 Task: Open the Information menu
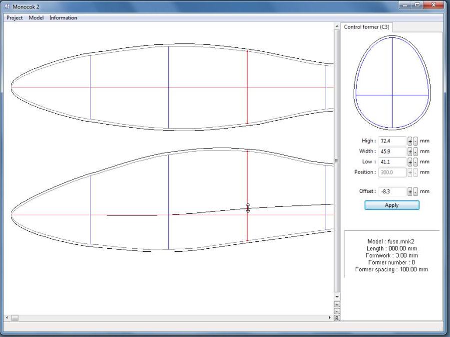[x=63, y=18]
